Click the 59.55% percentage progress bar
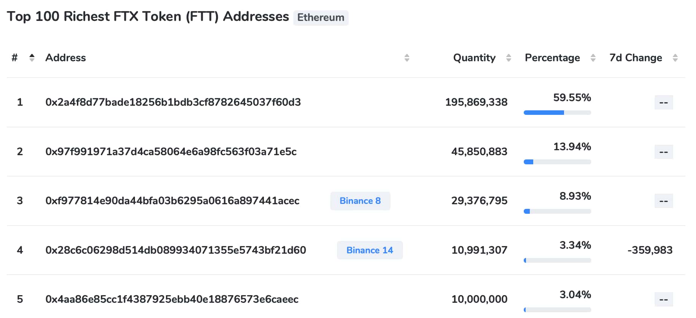The image size is (696, 318). point(557,113)
